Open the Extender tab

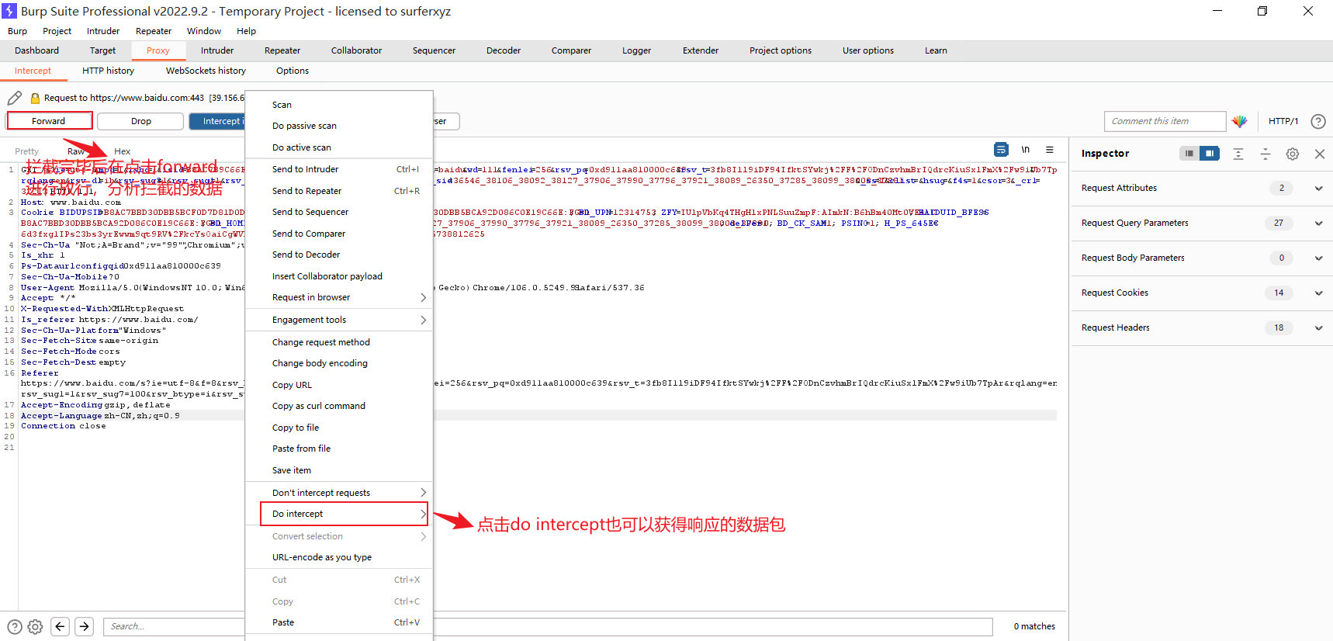701,50
